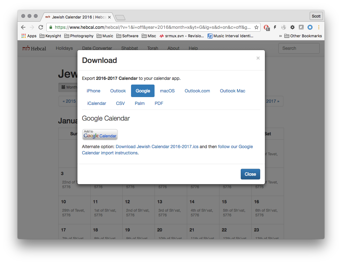Switch to the iPhone export tab
Viewport: 342px width, 264px height.
pyautogui.click(x=93, y=91)
